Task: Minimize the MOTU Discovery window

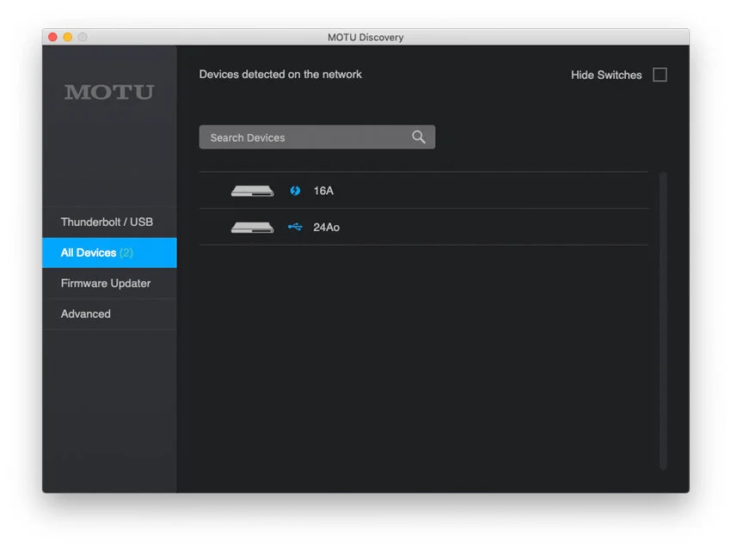Action: tap(68, 37)
